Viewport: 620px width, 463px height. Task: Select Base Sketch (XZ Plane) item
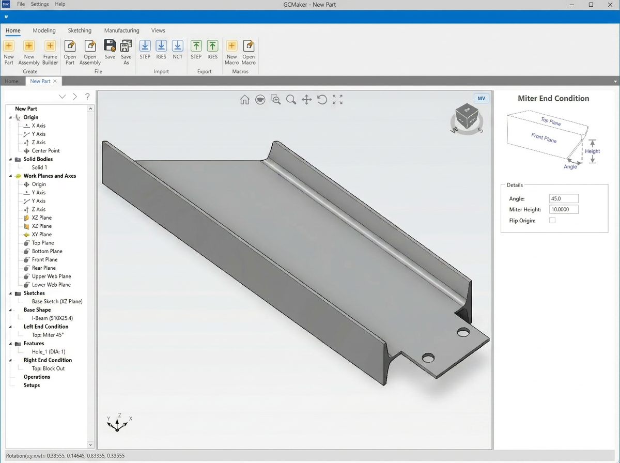(57, 301)
